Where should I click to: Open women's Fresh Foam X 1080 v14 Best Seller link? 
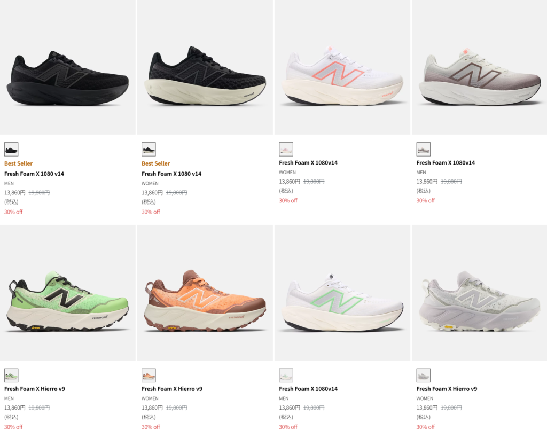pos(171,174)
